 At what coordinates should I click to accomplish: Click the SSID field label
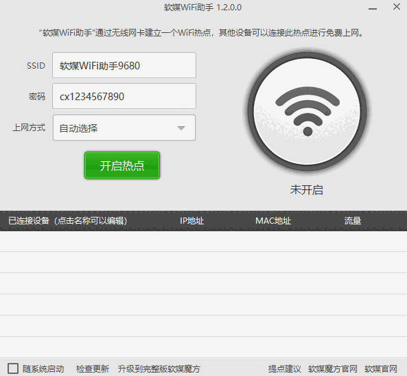(36, 66)
